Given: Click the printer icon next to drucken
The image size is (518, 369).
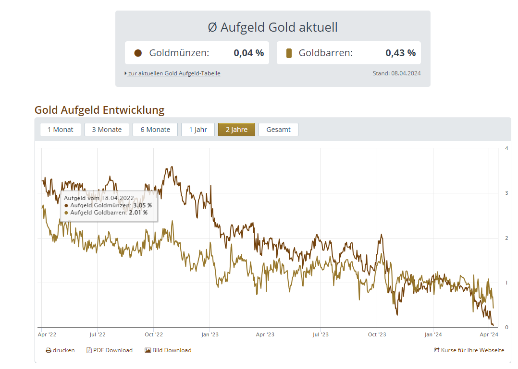Looking at the screenshot, I should pyautogui.click(x=49, y=350).
